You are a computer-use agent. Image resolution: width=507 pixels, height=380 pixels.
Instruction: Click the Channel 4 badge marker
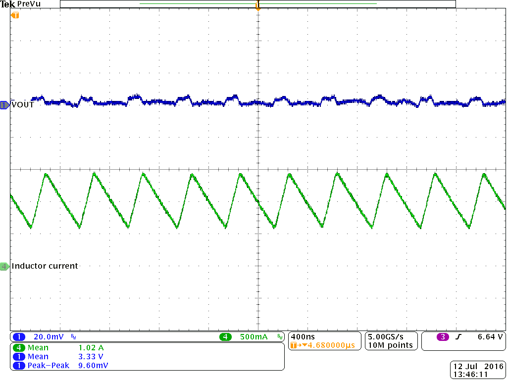click(x=4, y=266)
